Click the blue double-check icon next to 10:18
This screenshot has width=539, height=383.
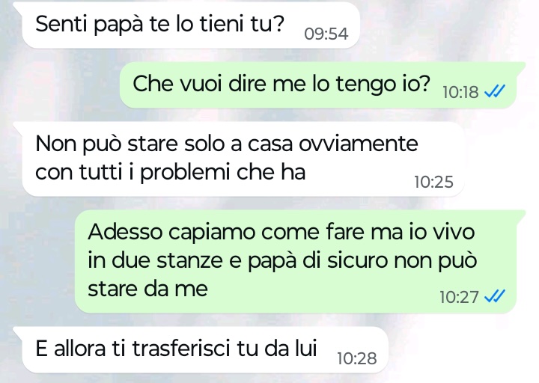pos(495,91)
